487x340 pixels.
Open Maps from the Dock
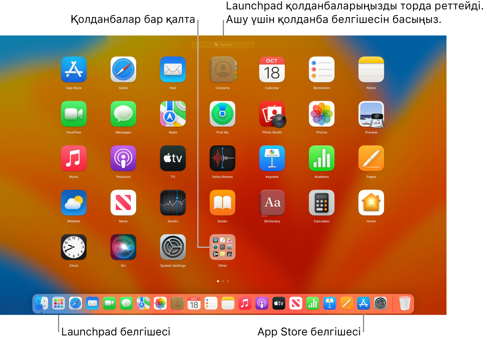(143, 303)
